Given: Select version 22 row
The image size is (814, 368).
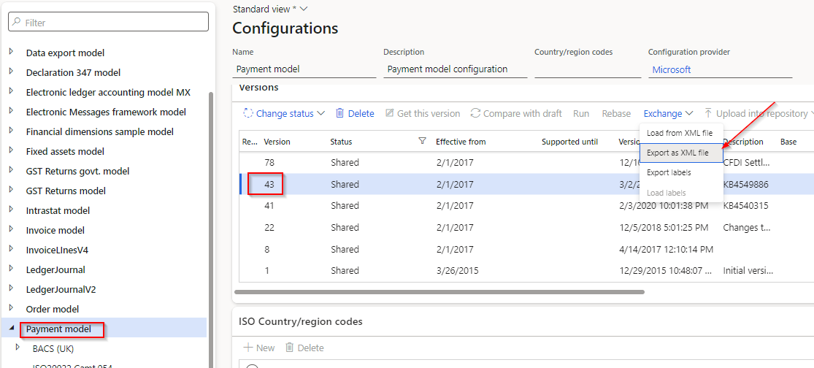Looking at the screenshot, I should (526, 227).
